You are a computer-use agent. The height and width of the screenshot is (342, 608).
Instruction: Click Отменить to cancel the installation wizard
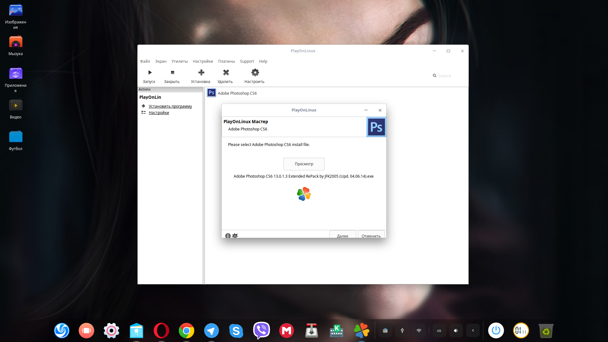coord(370,236)
